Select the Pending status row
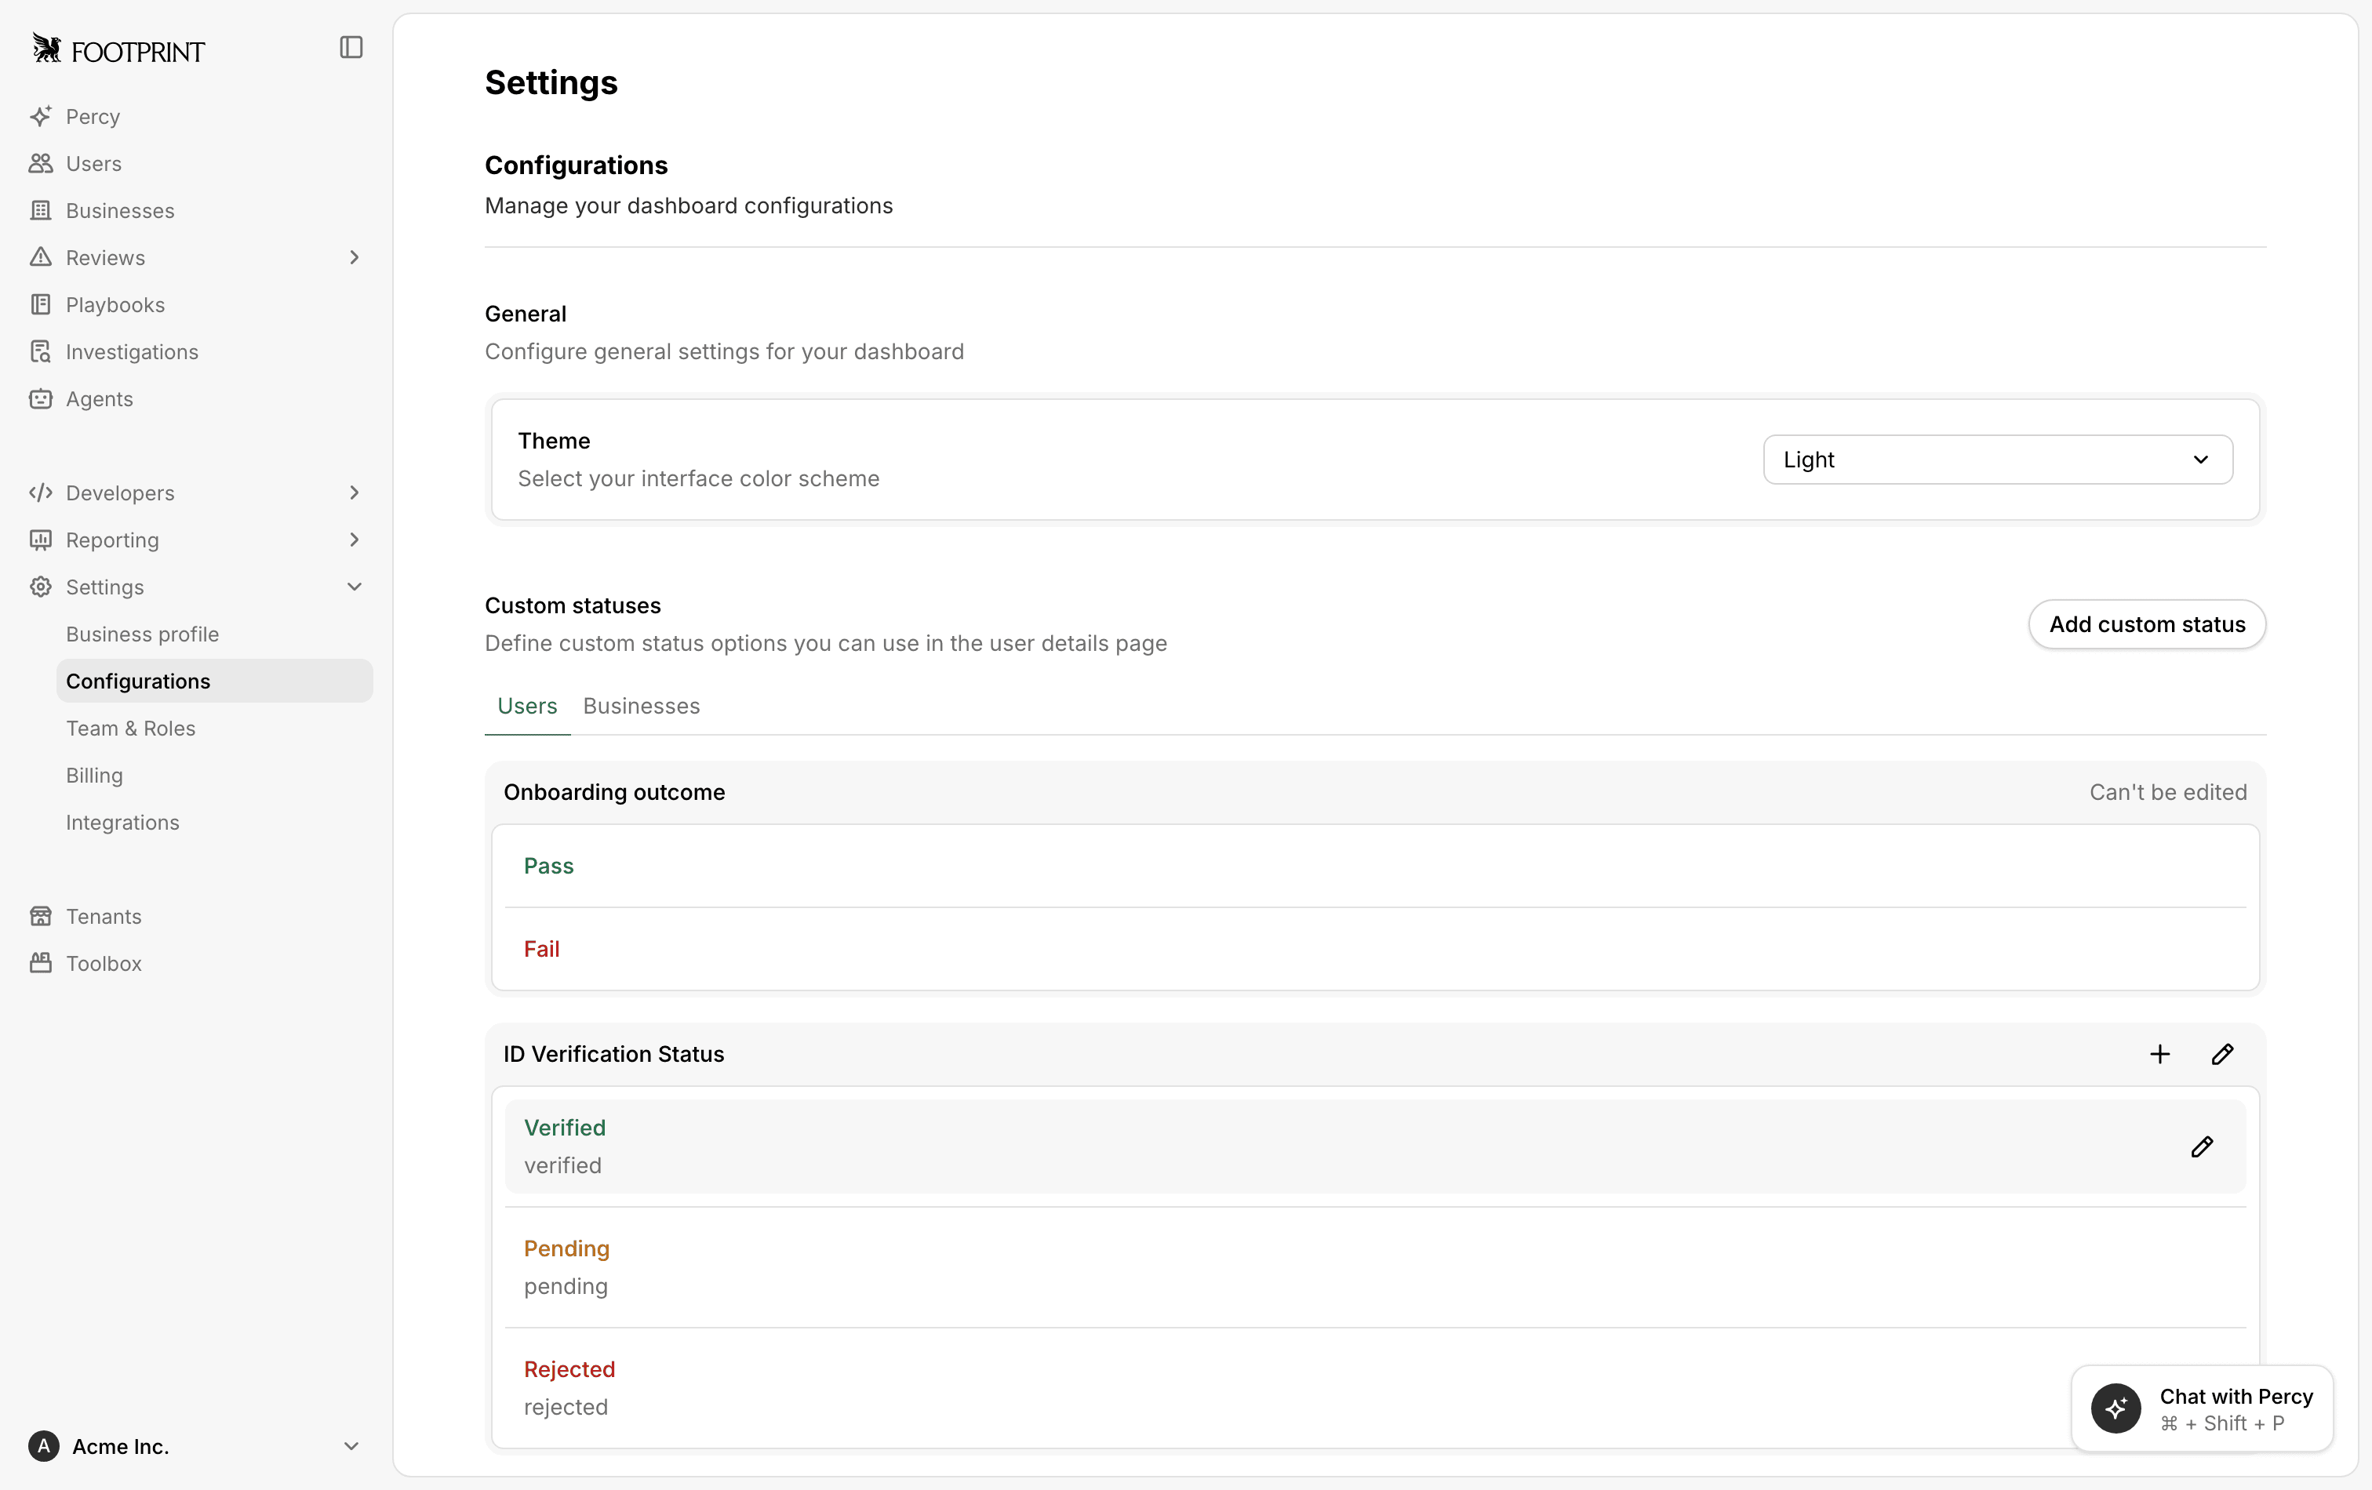2372x1490 pixels. pos(1375,1267)
